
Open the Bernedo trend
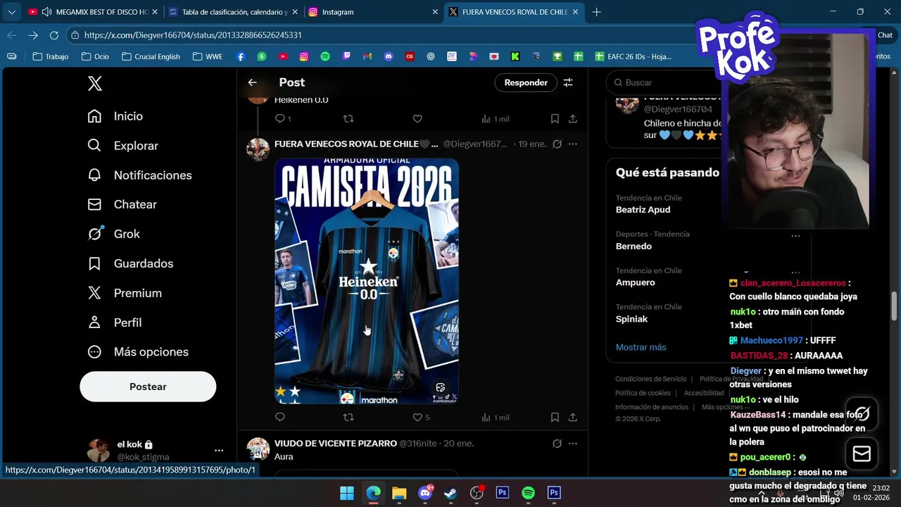[634, 246]
